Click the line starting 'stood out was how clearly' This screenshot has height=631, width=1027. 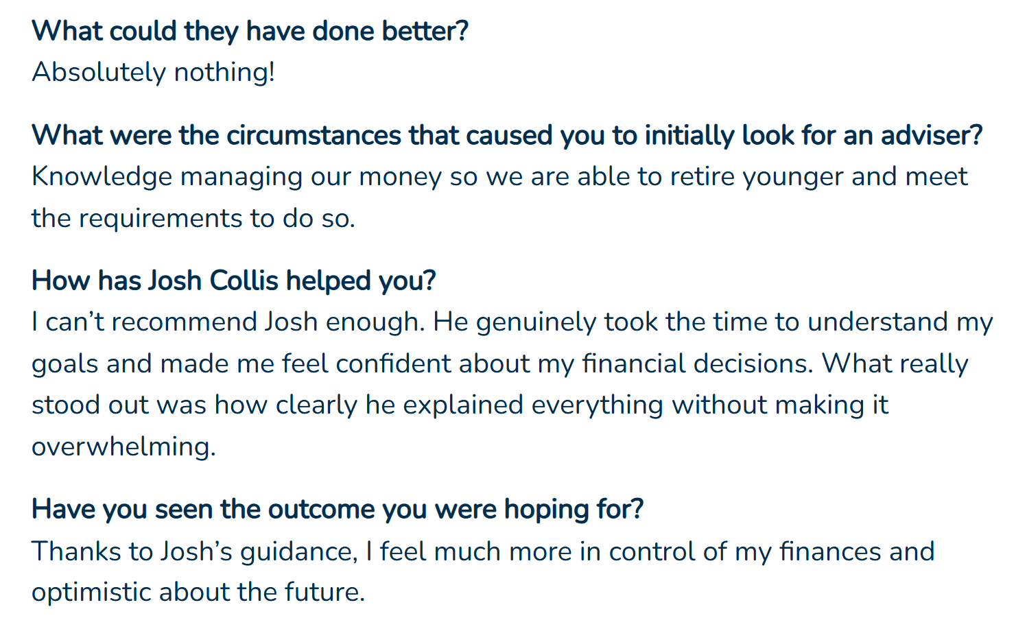pos(460,405)
